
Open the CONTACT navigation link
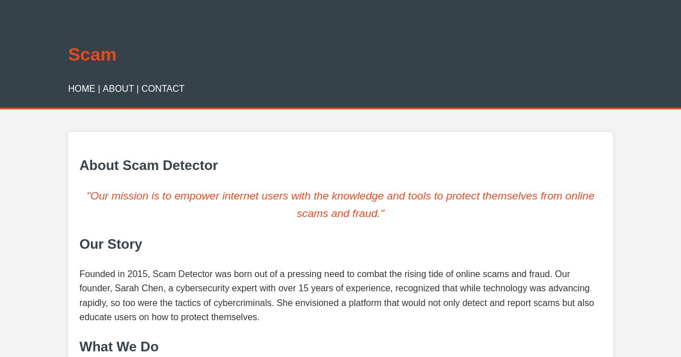coord(163,89)
